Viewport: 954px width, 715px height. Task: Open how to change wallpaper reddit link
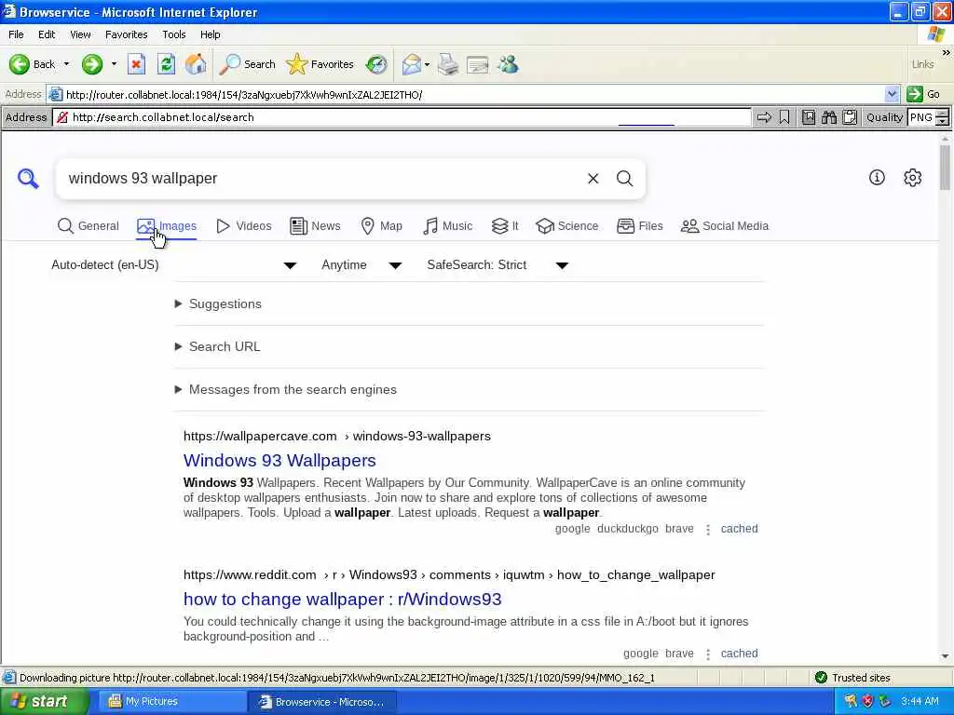(343, 600)
